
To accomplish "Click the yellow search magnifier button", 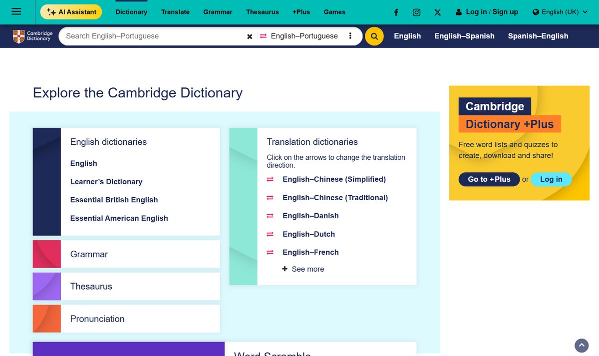I will pyautogui.click(x=374, y=36).
